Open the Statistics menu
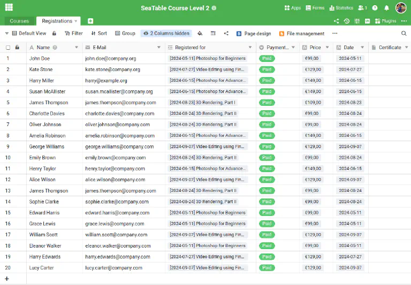Image resolution: width=411 pixels, height=285 pixels. coord(341,8)
